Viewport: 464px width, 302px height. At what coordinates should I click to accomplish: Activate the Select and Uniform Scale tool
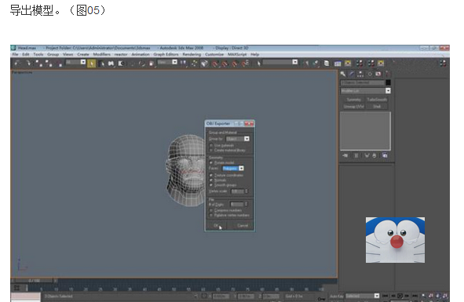tap(152, 64)
